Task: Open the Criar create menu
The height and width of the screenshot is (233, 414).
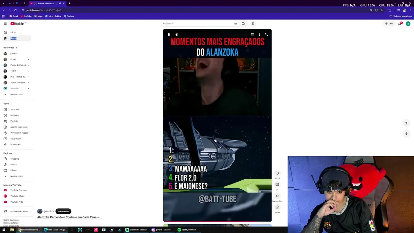Action: pyautogui.click(x=389, y=24)
